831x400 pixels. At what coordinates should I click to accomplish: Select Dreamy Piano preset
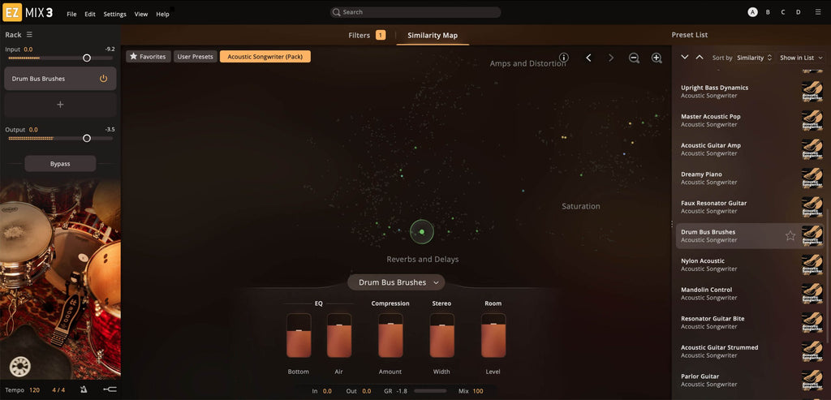751,178
